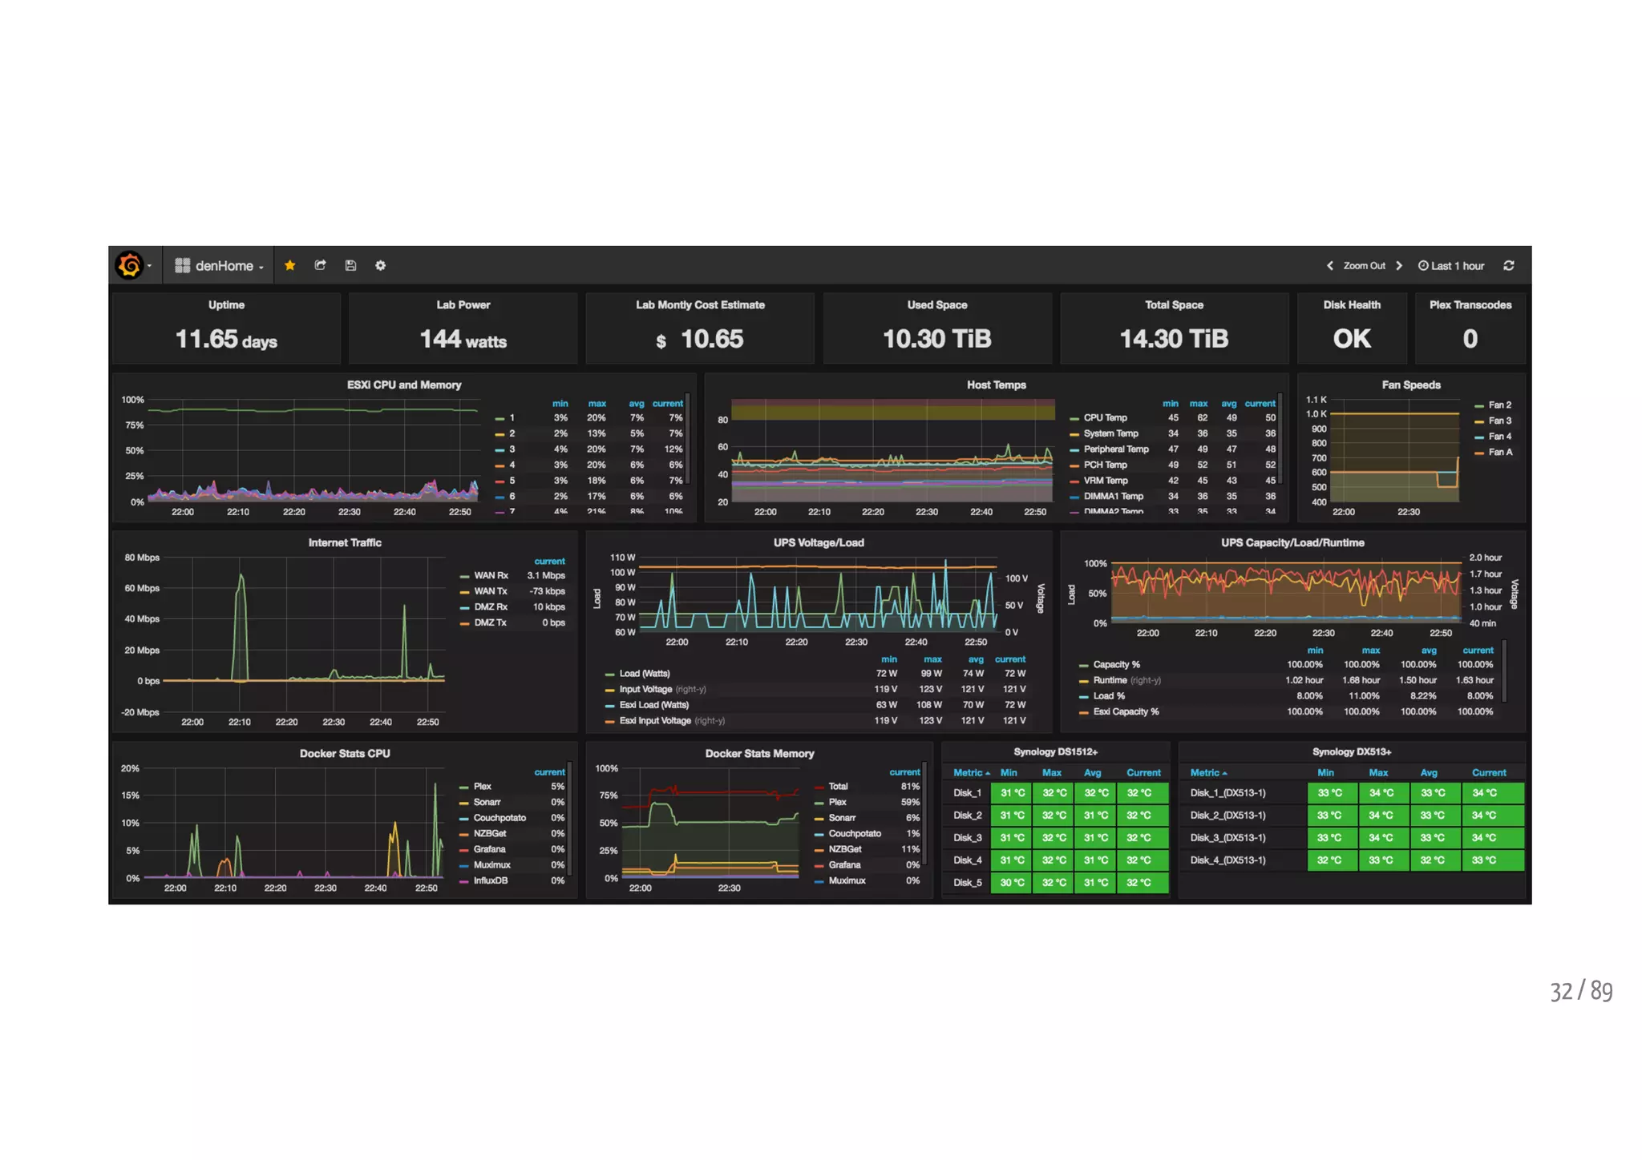This screenshot has height=1160, width=1642.
Task: Toggle Load (Watts) series in UPS legend
Action: [x=644, y=673]
